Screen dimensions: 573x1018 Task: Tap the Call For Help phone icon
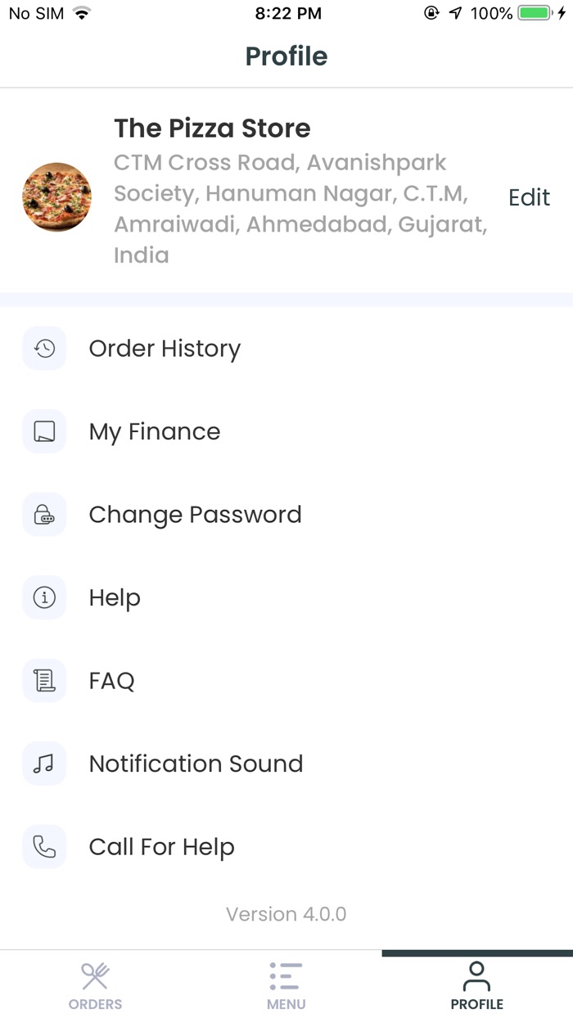(x=44, y=847)
